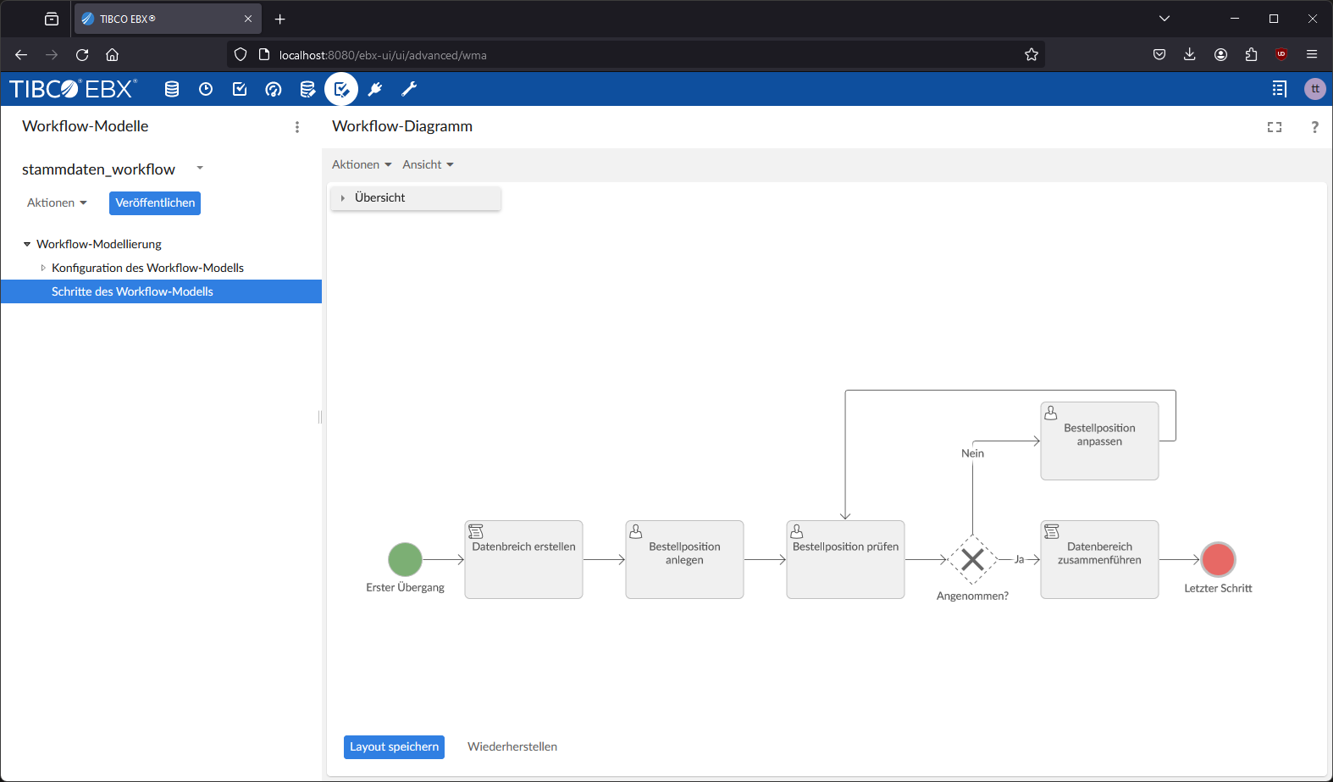
Task: Expand Konfiguration des Workflow-Modells node
Action: pos(43,268)
